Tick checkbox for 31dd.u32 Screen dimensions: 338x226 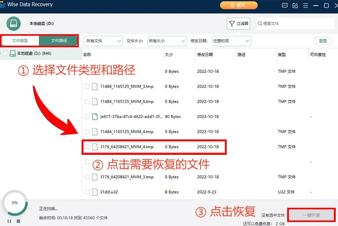pos(87,192)
